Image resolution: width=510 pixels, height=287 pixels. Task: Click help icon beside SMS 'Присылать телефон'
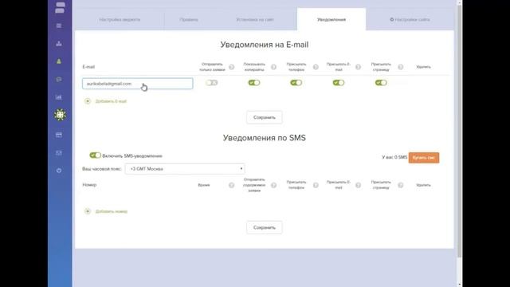(316, 185)
